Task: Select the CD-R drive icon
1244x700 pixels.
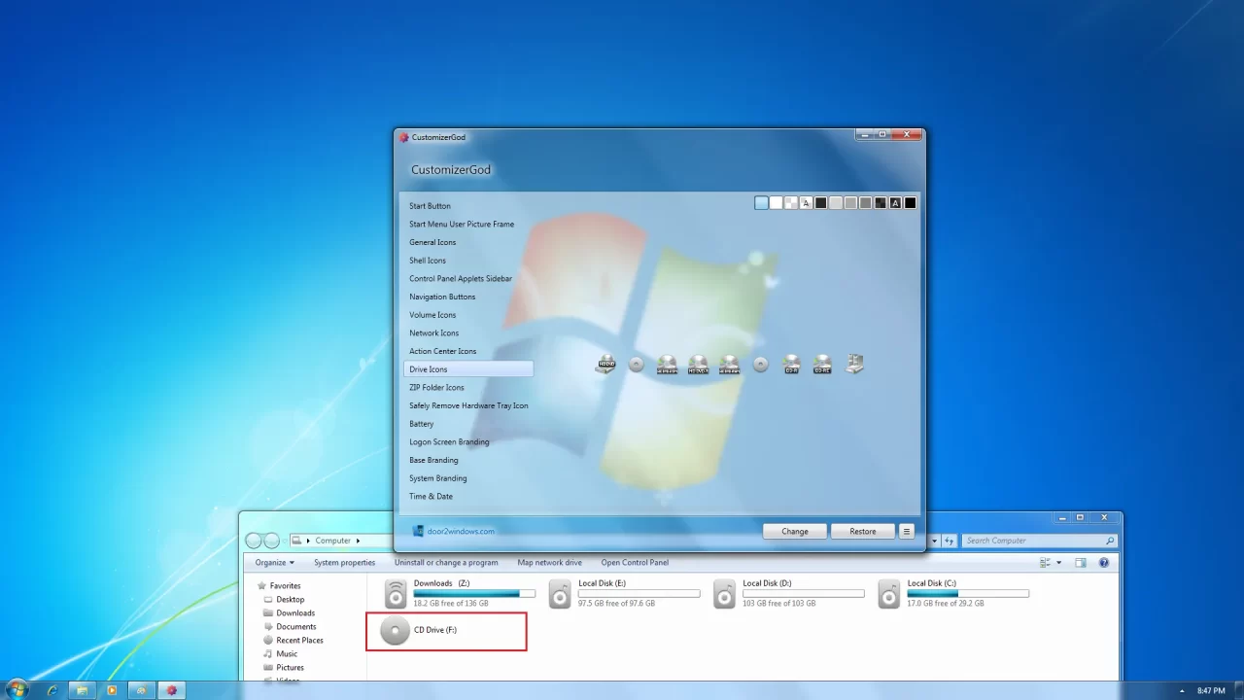Action: tap(791, 365)
